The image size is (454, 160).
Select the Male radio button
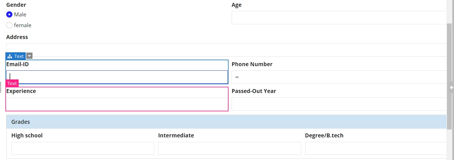[9, 14]
